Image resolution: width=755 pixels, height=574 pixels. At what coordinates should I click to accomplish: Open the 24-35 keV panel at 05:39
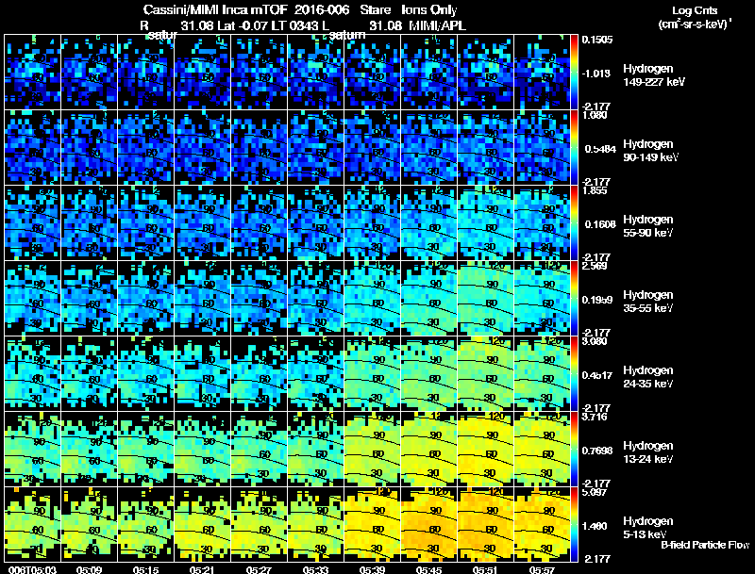[x=372, y=374]
